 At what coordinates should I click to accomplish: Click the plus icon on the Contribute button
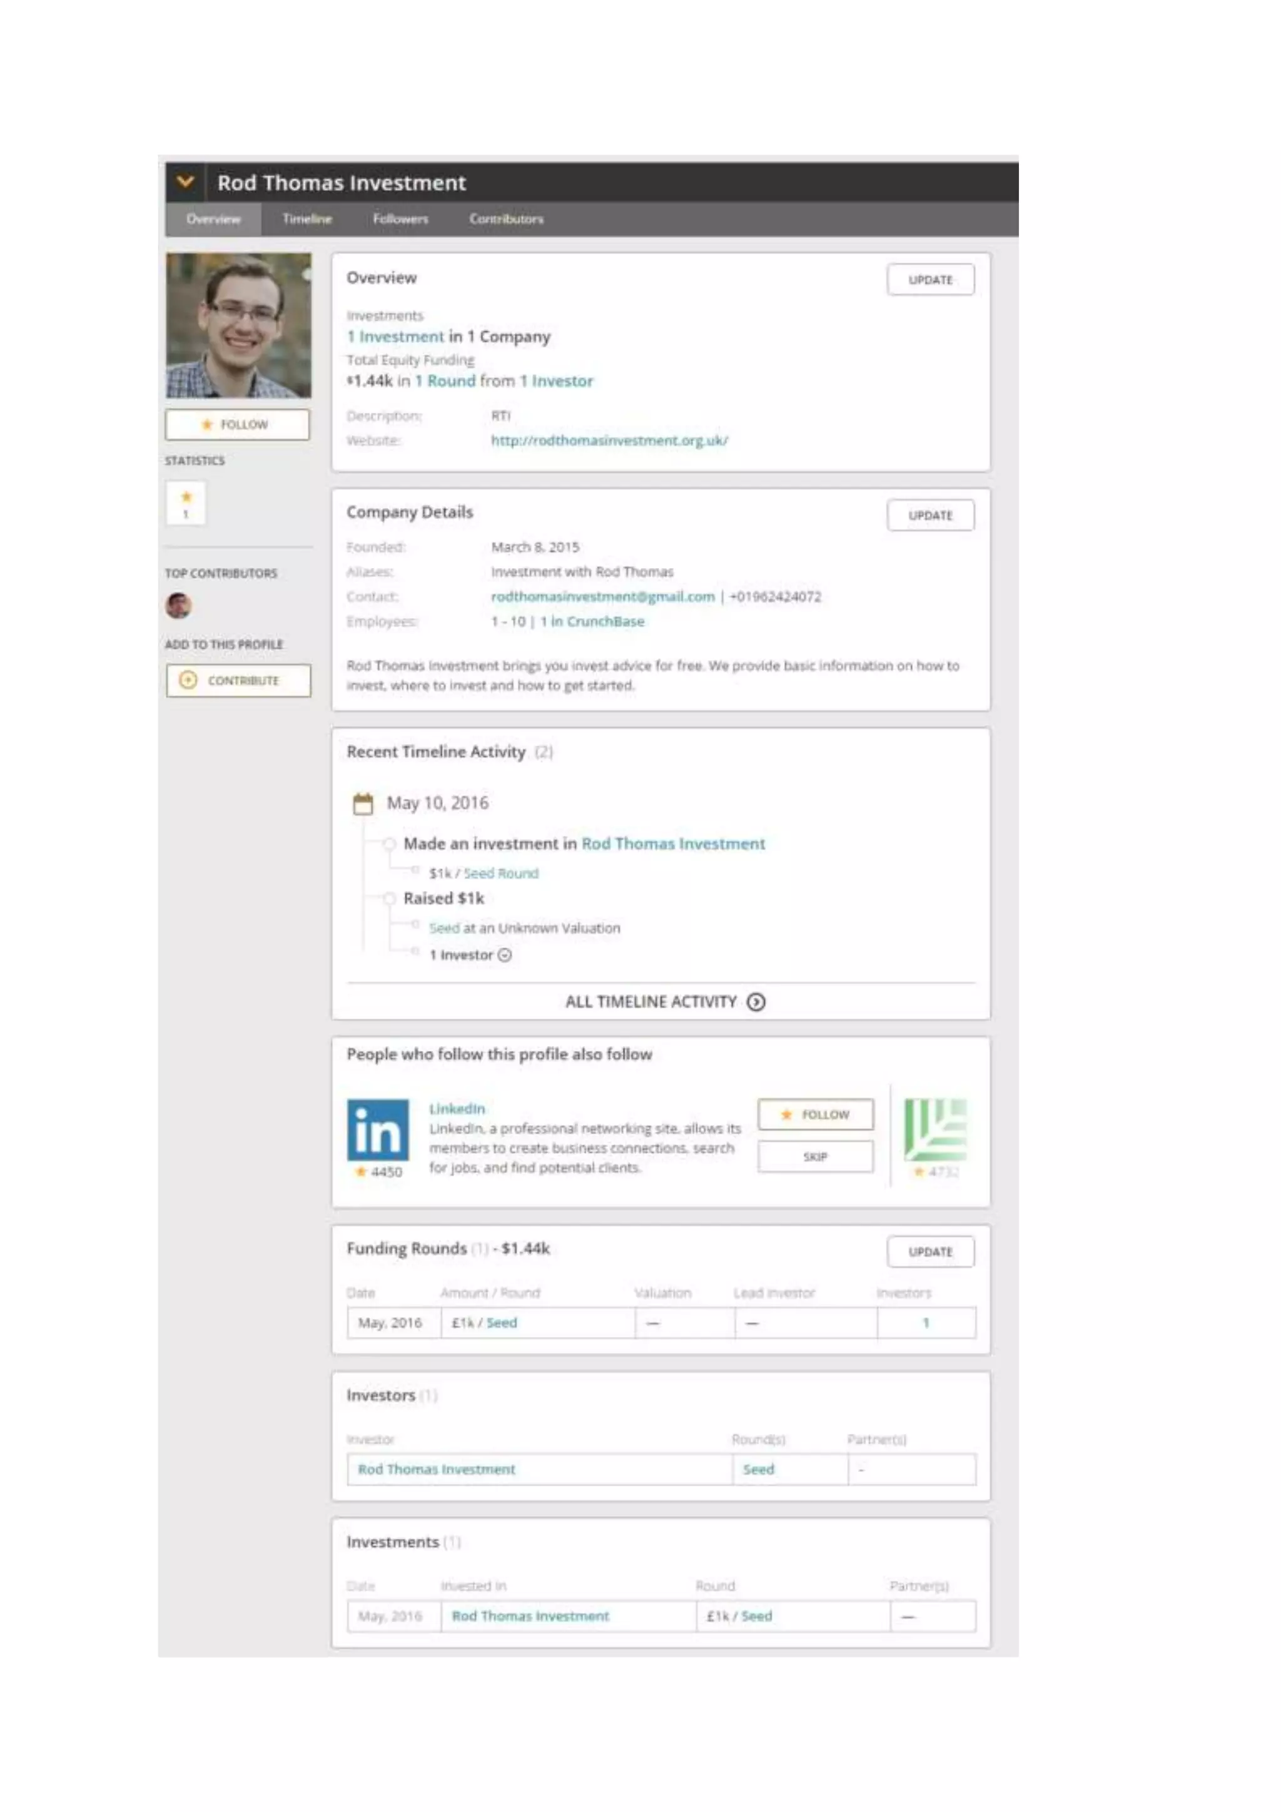[x=188, y=679]
